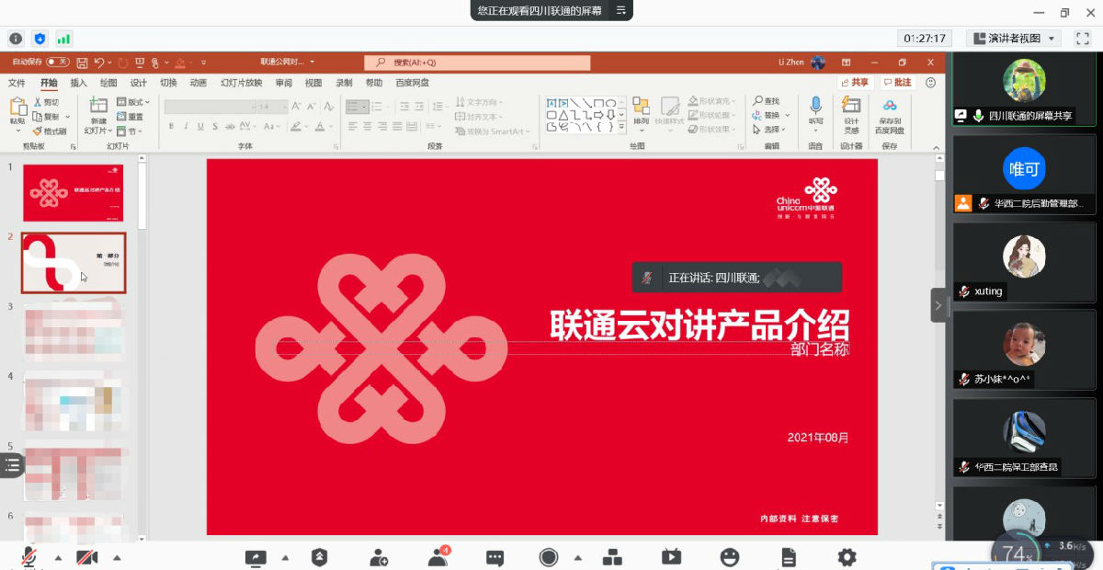Select slide 2 thumbnail in the slide panel
This screenshot has height=570, width=1103.
(74, 263)
